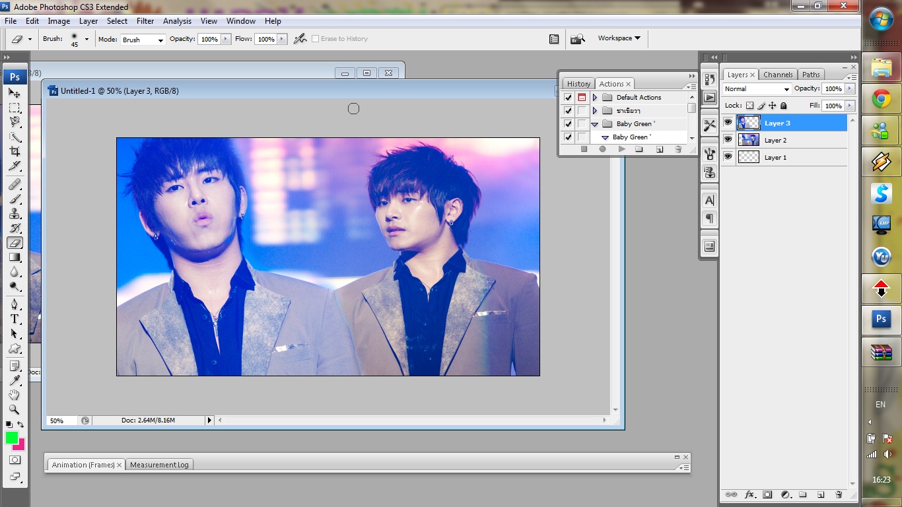
Task: Select Layer 2 in Layers panel
Action: pos(784,140)
